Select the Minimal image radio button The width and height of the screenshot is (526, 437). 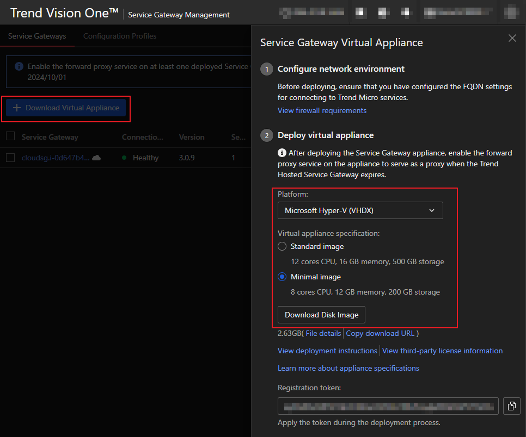point(282,277)
